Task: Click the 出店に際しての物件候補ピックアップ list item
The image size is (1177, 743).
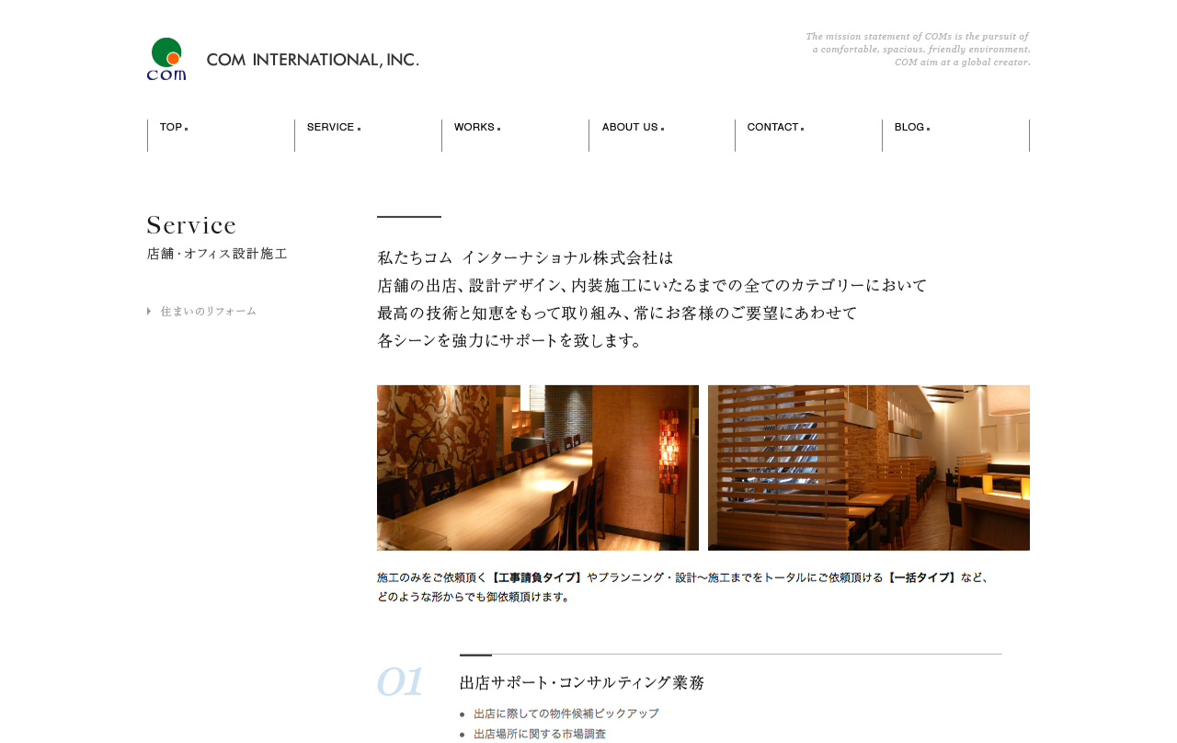Action: (566, 714)
